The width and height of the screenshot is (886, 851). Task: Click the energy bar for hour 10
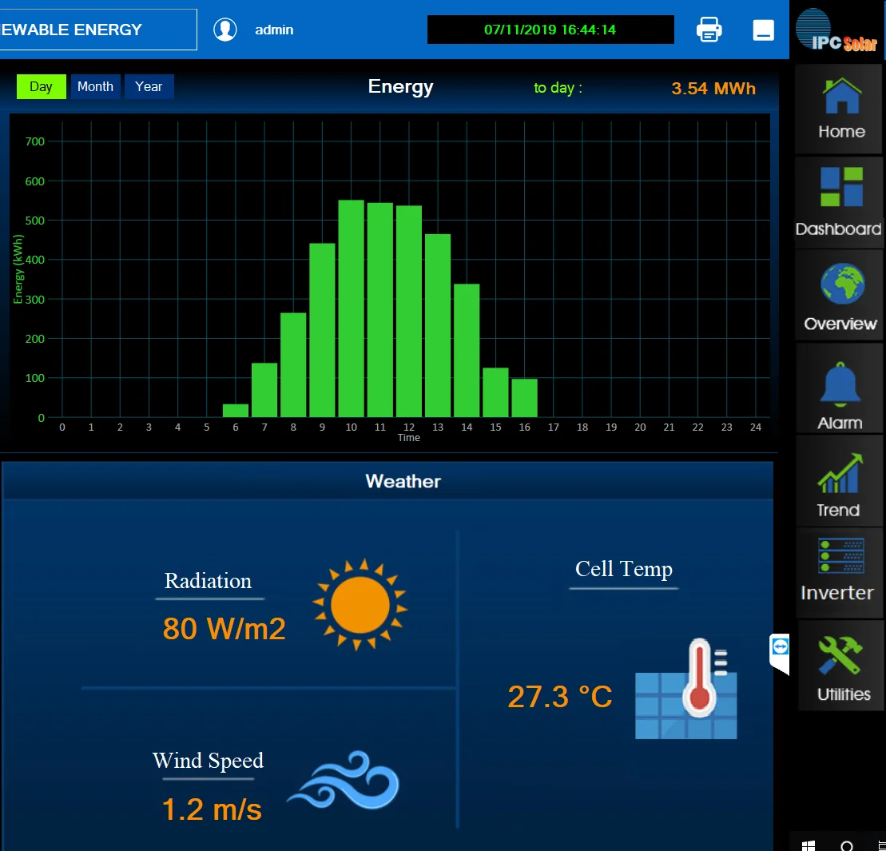pyautogui.click(x=351, y=308)
